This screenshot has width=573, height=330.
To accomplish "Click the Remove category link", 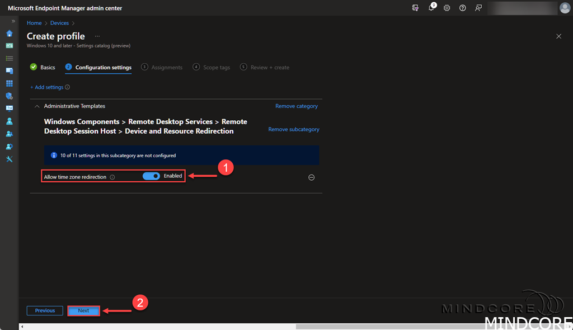I will [x=296, y=106].
